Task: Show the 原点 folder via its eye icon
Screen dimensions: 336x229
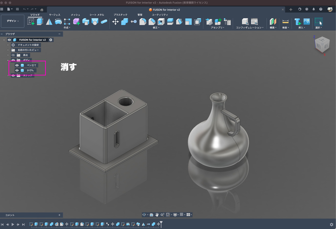Action: [x=13, y=55]
